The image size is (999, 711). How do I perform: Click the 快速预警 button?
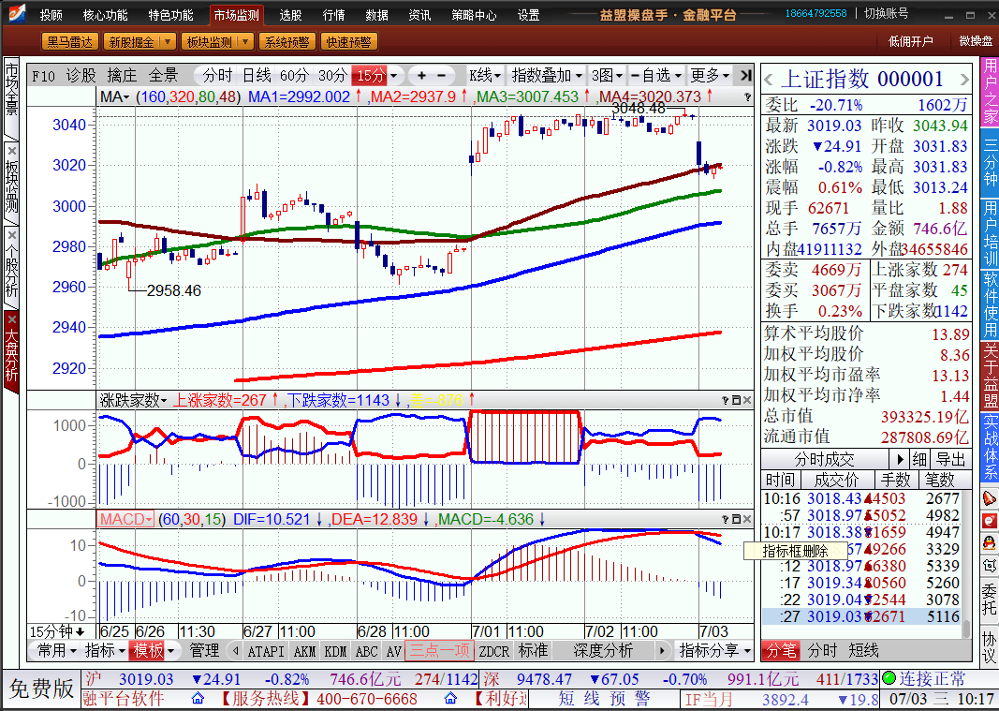348,42
